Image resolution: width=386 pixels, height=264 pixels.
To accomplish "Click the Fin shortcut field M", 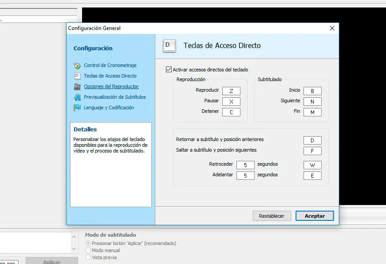I will coord(312,112).
